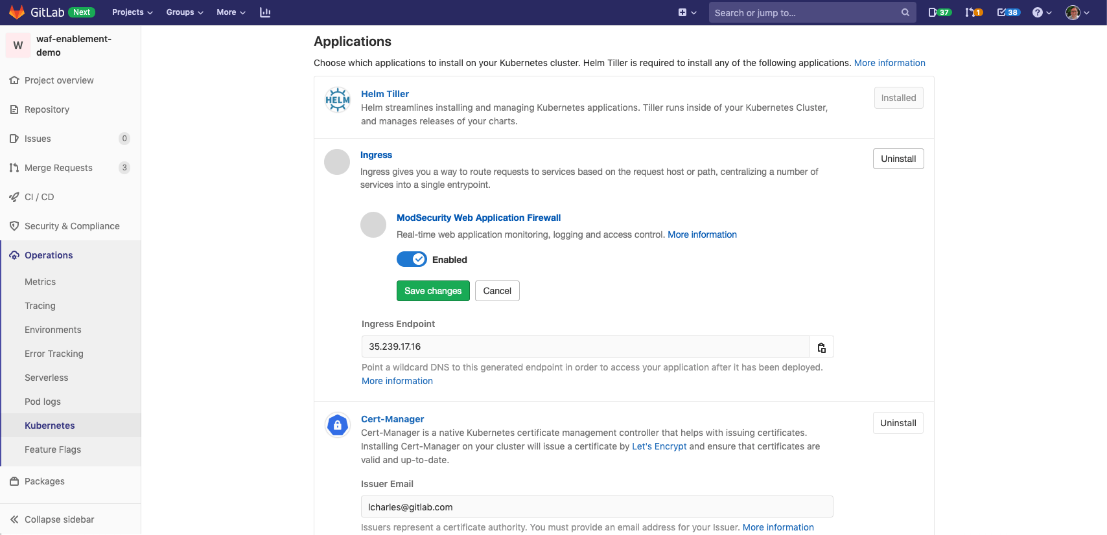Viewport: 1107px width, 535px height.
Task: Open the help question mark menu
Action: click(x=1042, y=12)
